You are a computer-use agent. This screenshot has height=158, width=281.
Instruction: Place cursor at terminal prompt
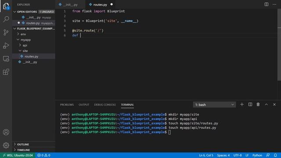point(169,132)
